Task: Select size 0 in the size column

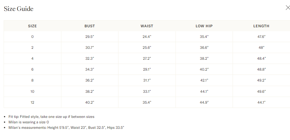Action: 32,37
